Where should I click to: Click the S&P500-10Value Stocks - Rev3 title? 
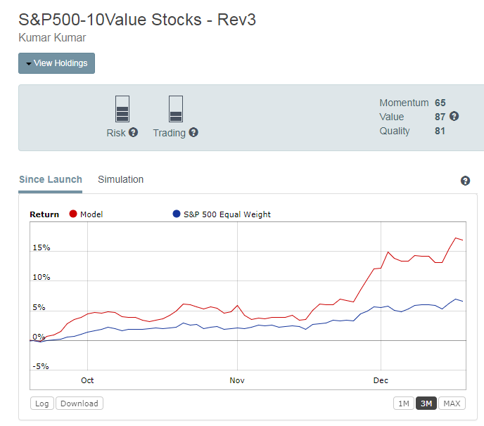pos(137,20)
